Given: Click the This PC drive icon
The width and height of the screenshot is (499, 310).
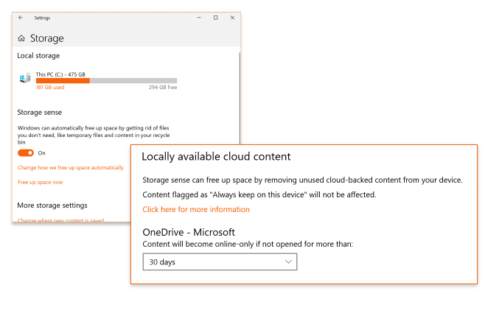Looking at the screenshot, I should [25, 78].
